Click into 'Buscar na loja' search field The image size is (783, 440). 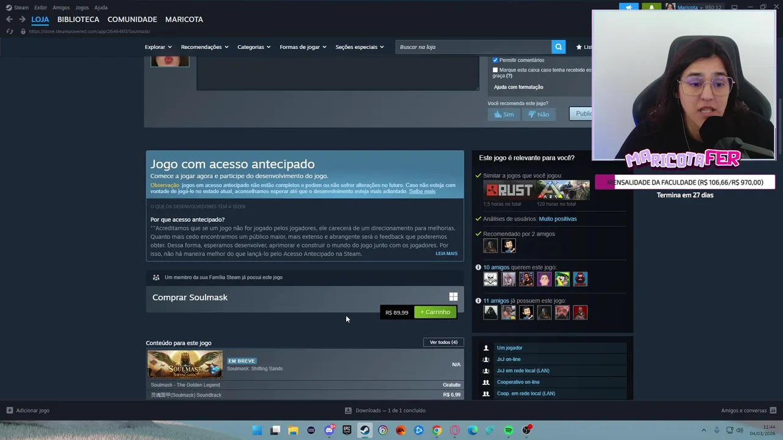(474, 47)
